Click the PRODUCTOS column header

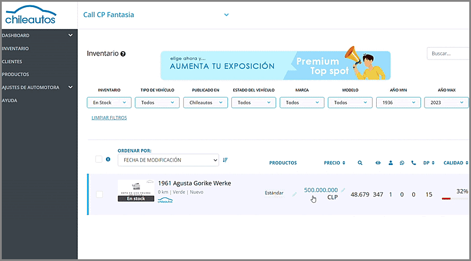283,163
